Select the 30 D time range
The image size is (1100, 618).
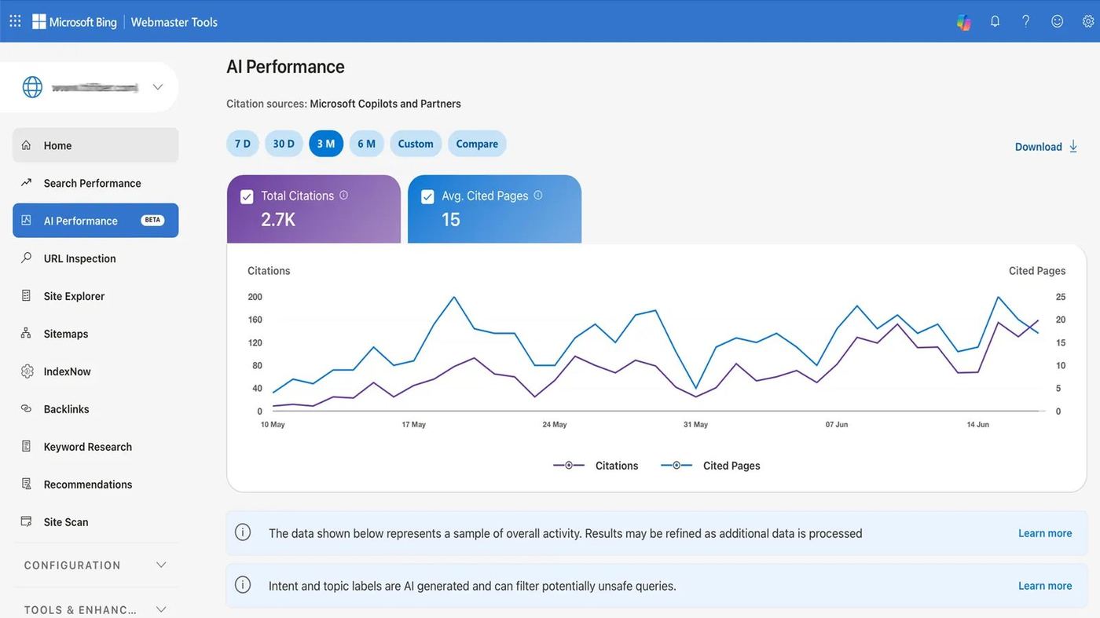click(x=284, y=144)
